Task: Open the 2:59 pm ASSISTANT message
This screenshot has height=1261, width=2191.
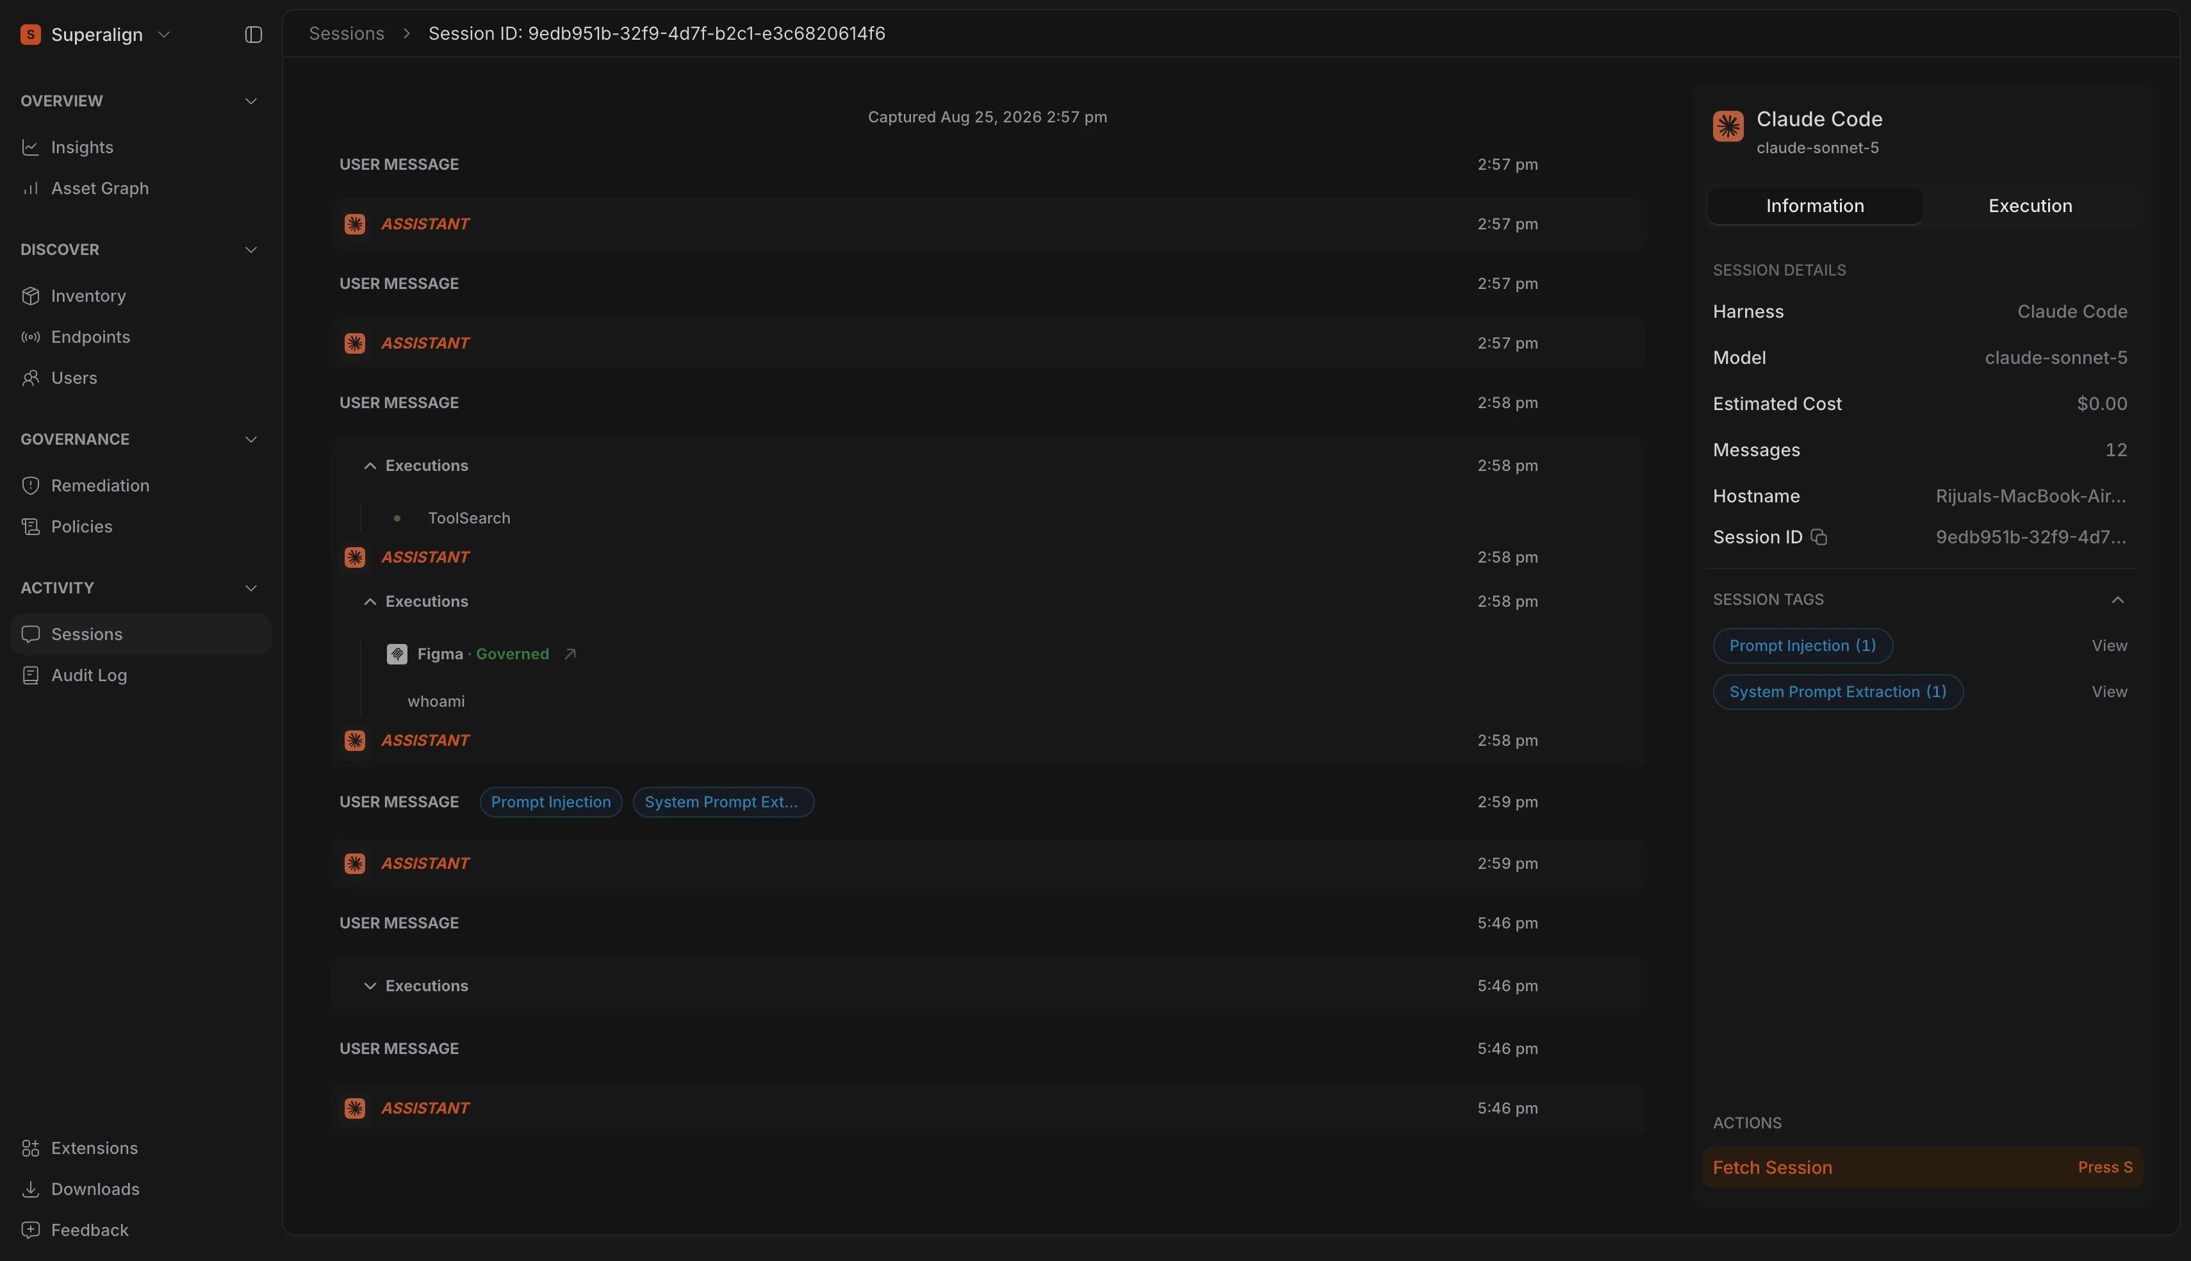Action: pos(987,864)
